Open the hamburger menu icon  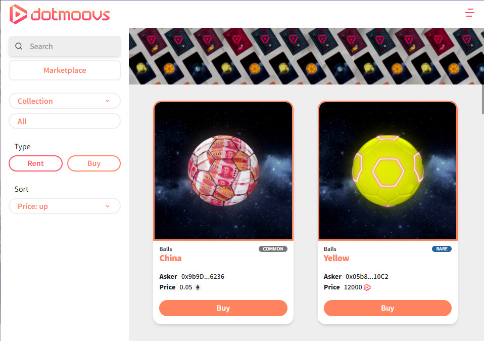[469, 13]
